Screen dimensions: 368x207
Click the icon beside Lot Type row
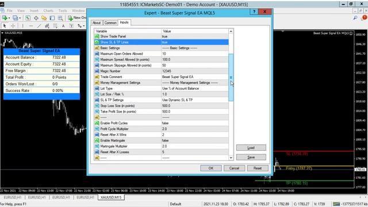point(97,89)
